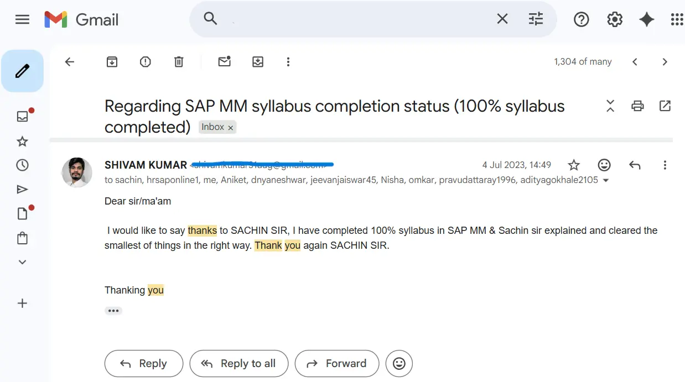Click the Reply to all button
Screen dimensions: 685x382
click(239, 363)
